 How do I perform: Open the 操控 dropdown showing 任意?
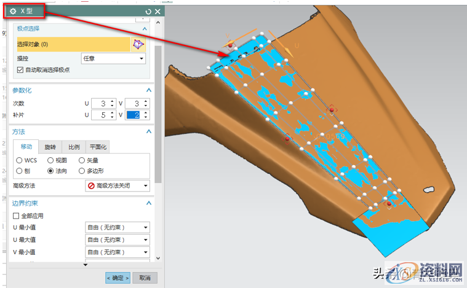tap(114, 58)
